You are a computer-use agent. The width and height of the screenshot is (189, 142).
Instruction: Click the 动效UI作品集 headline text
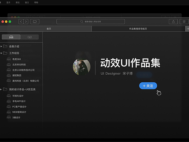tap(130, 63)
